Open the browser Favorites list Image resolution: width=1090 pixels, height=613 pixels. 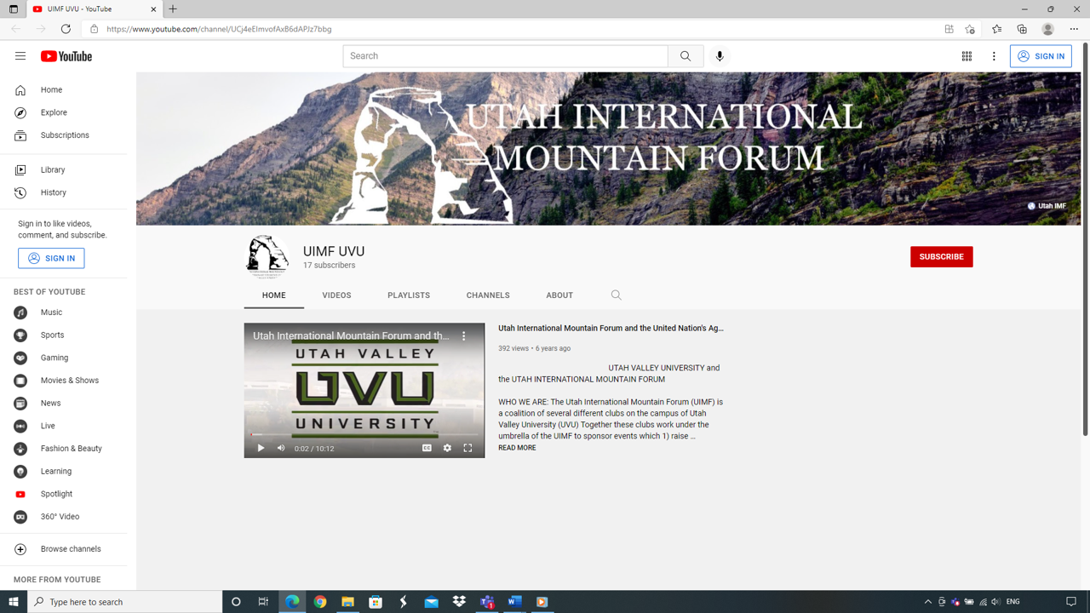tap(996, 29)
